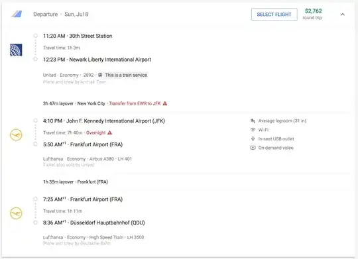This screenshot has height=259, width=358.
Task: Click 'Transfer from EWR to JFK' warning text
Action: pos(135,103)
